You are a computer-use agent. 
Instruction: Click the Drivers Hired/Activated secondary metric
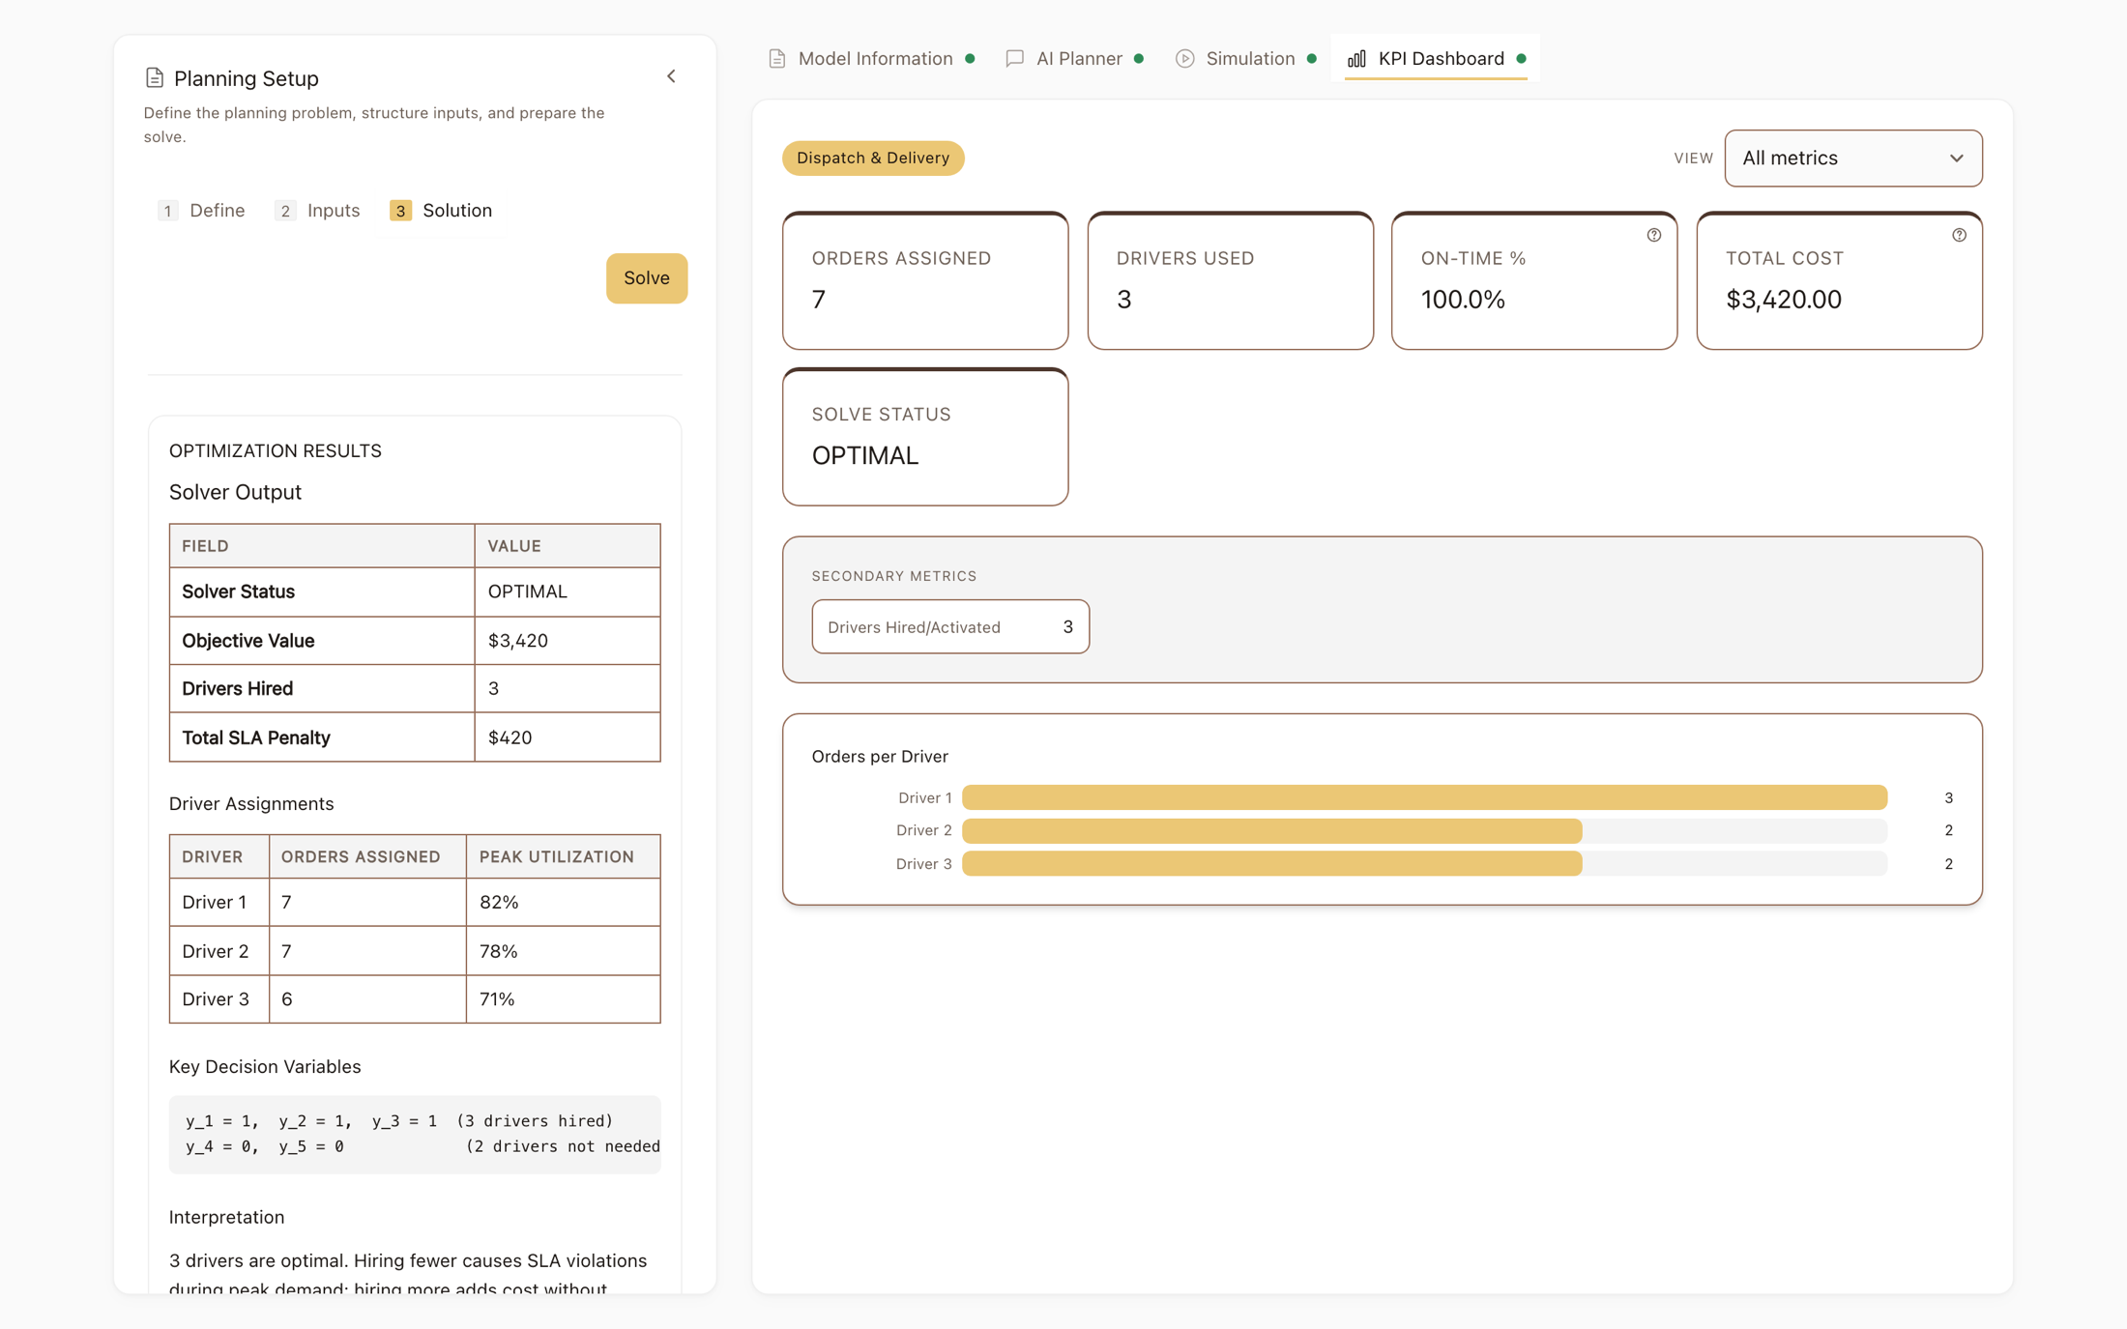pos(950,627)
